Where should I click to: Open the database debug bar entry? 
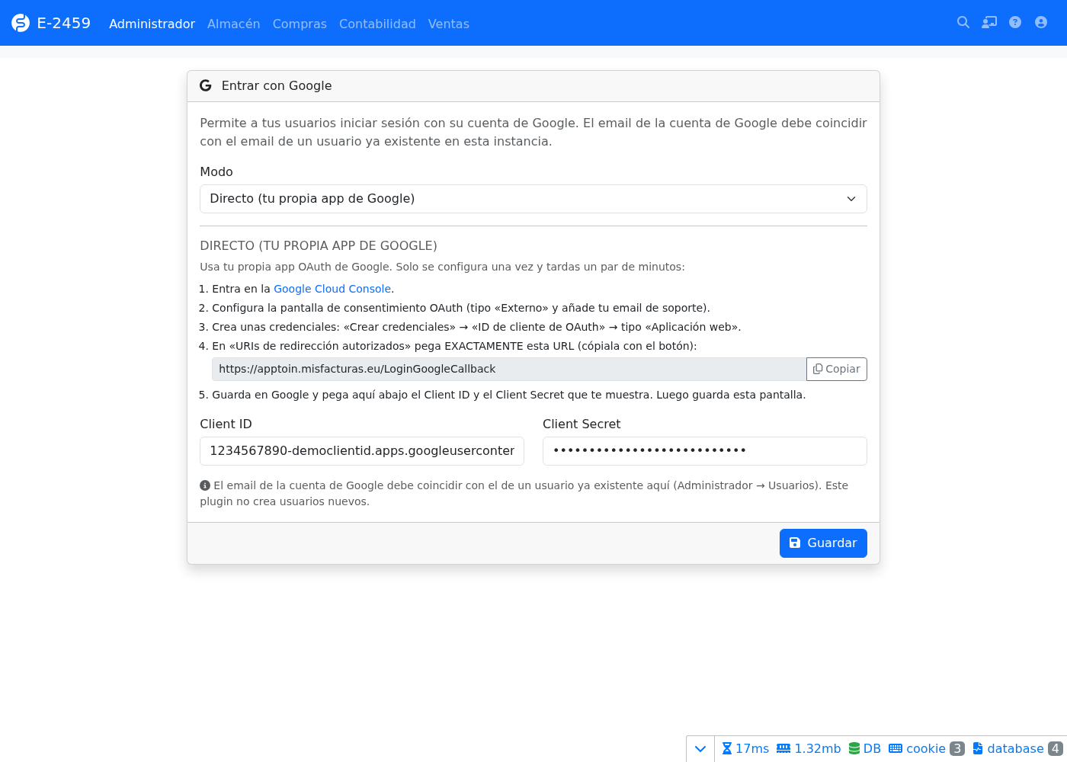point(1017,748)
